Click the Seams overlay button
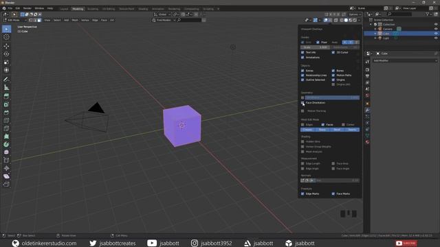The height and width of the screenshot is (247, 440). pyautogui.click(x=352, y=130)
